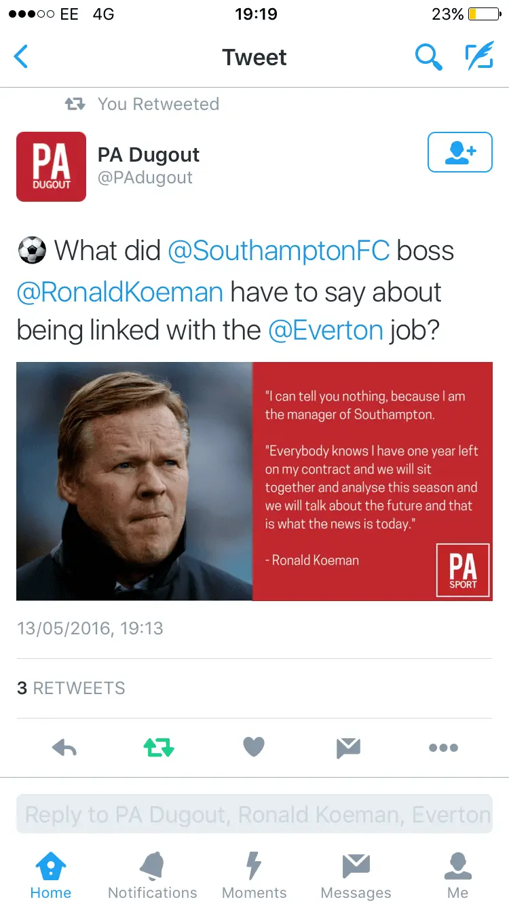Screen dimensions: 509x906
Task: Open the Messages tab
Action: point(356,876)
